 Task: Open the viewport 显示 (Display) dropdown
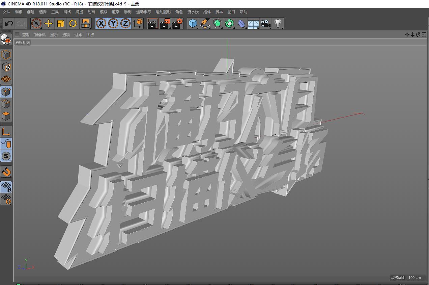pyautogui.click(x=54, y=35)
